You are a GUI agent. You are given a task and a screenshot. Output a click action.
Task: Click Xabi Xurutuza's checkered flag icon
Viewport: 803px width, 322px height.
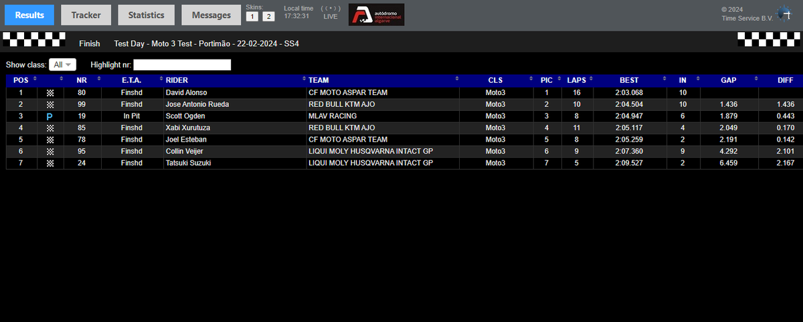[x=50, y=128]
